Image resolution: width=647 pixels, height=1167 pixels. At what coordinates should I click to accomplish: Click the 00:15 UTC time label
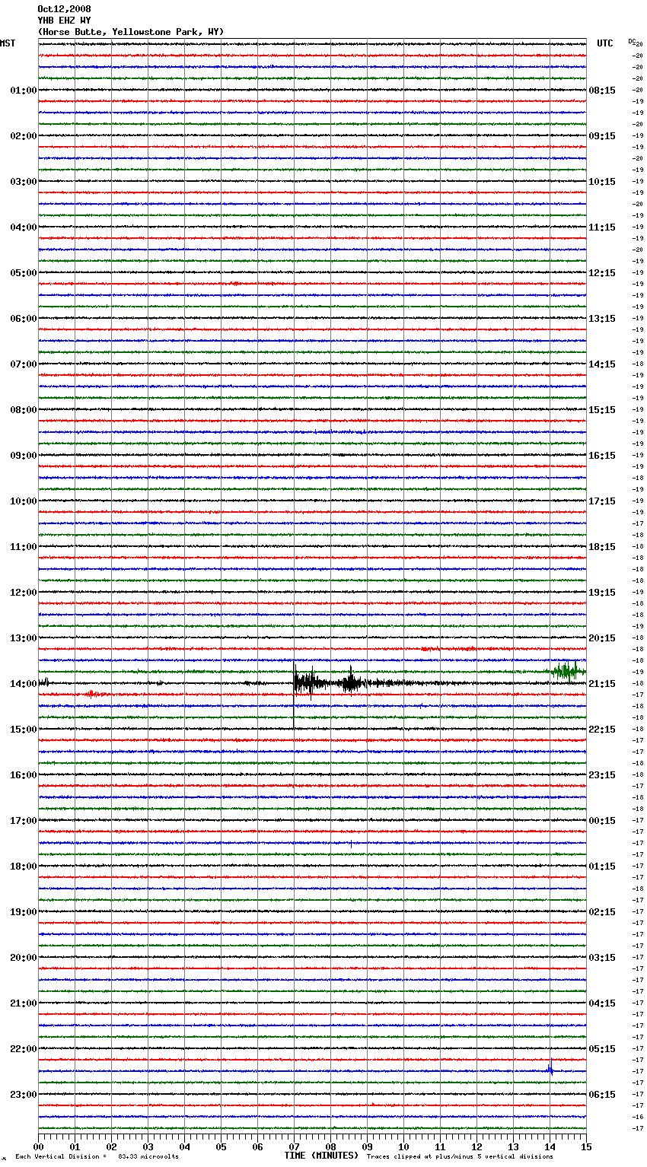pyautogui.click(x=601, y=821)
